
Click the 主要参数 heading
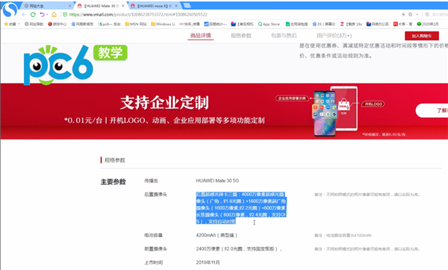point(113,182)
